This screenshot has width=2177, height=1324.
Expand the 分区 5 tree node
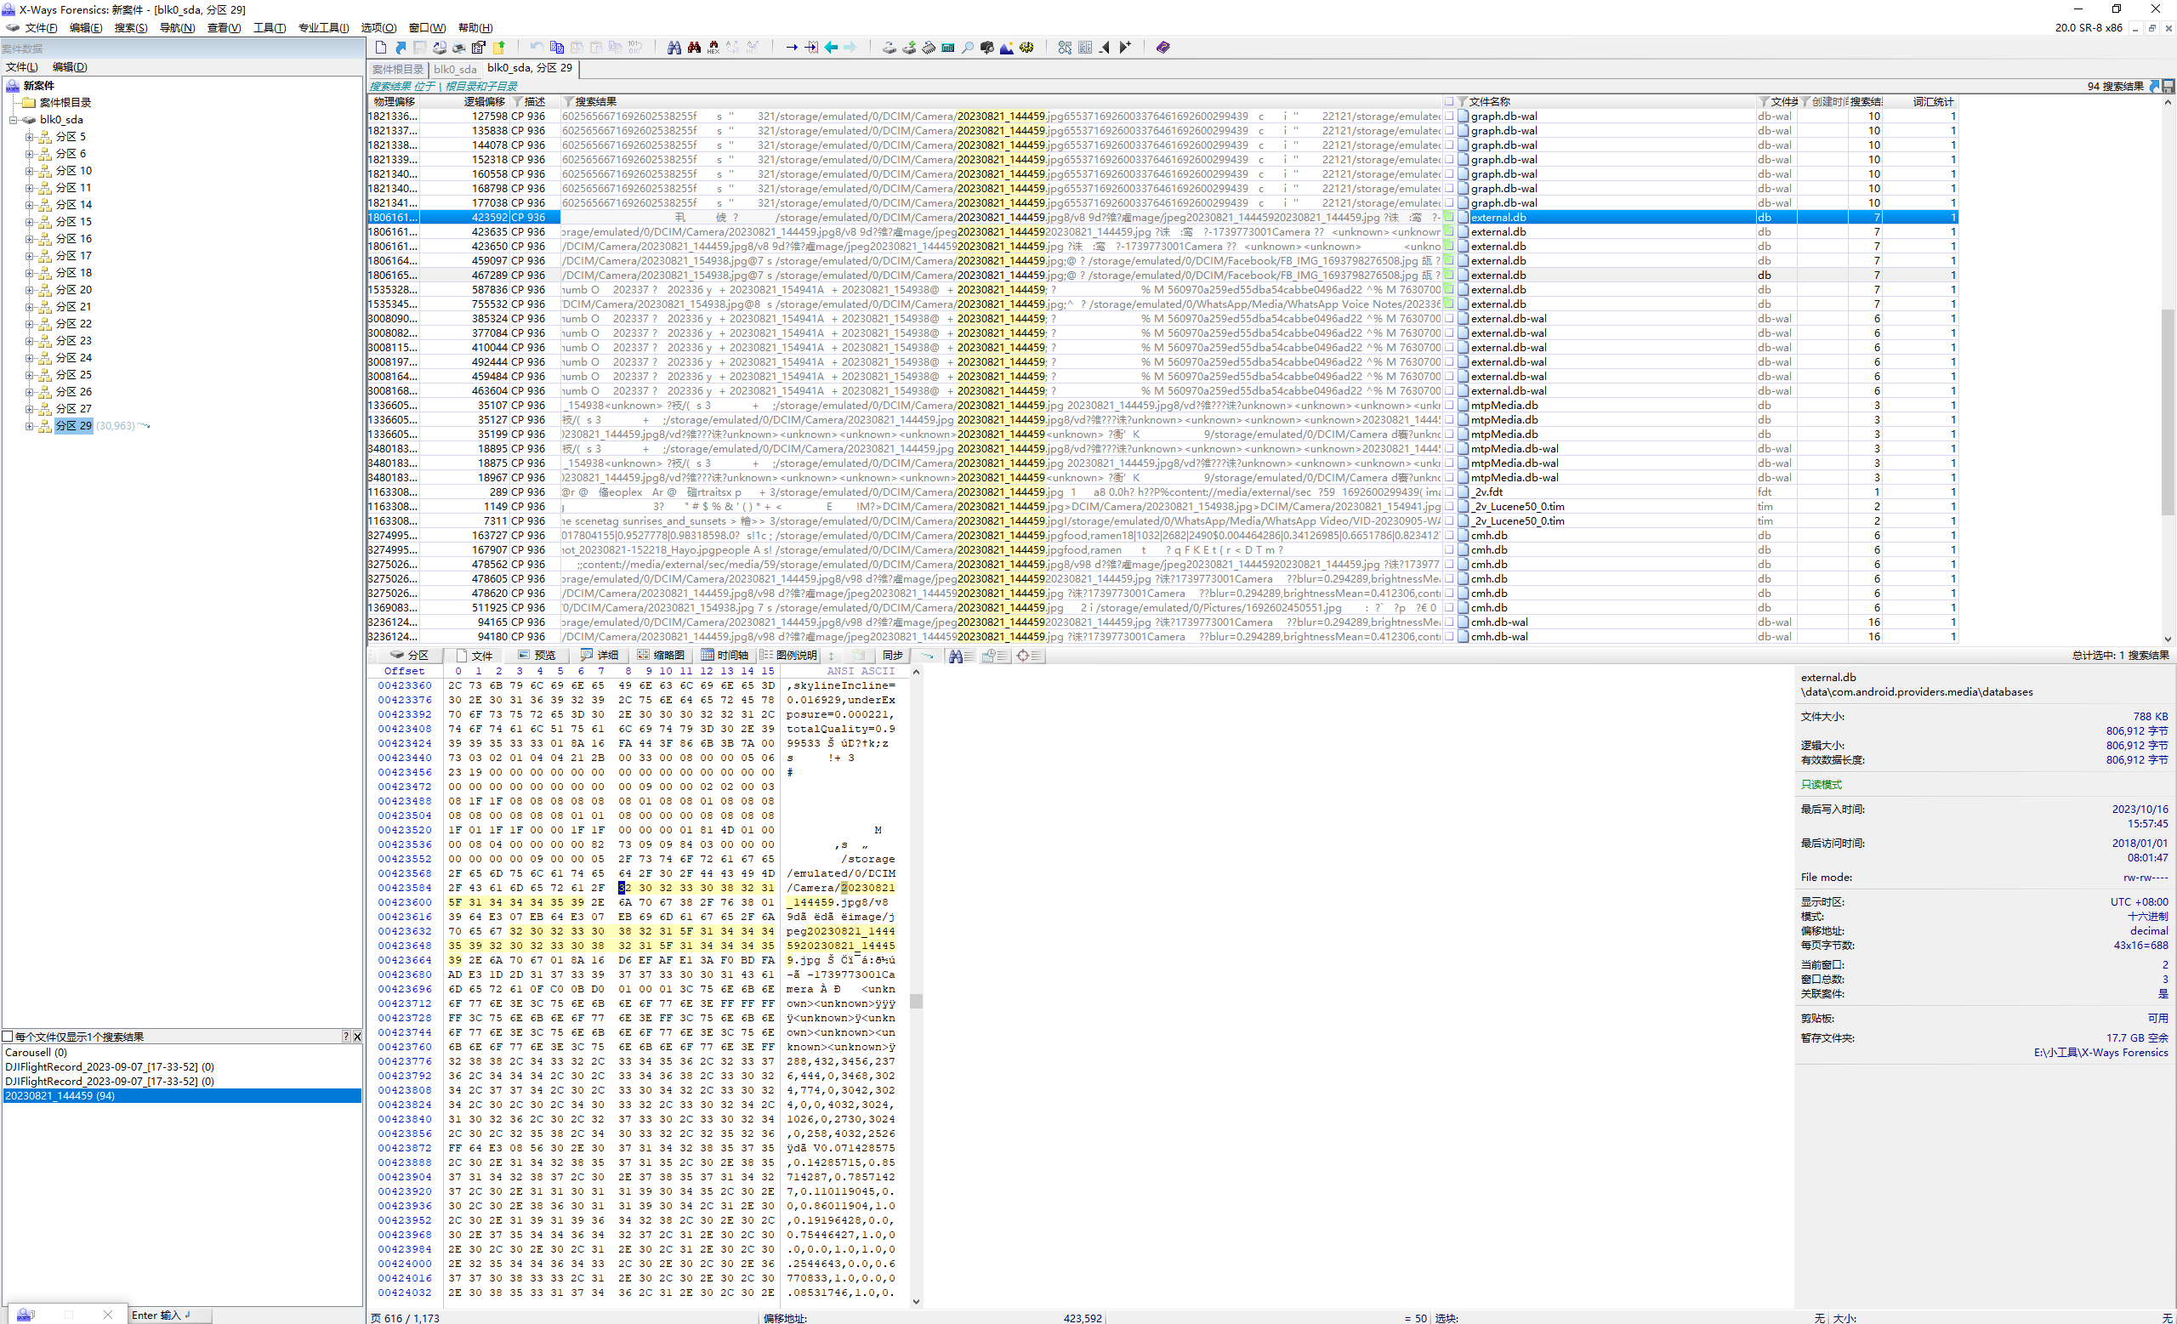(29, 137)
